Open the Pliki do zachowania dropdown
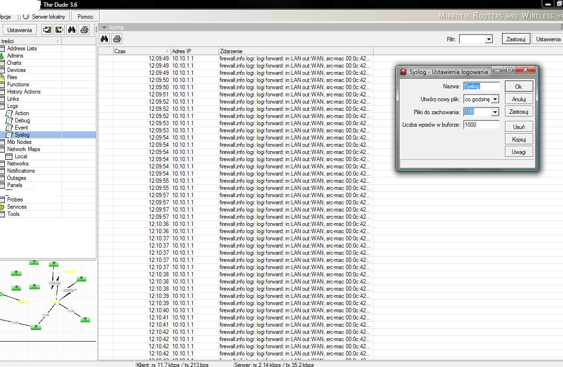Screen dimensions: 563x367 495,112
